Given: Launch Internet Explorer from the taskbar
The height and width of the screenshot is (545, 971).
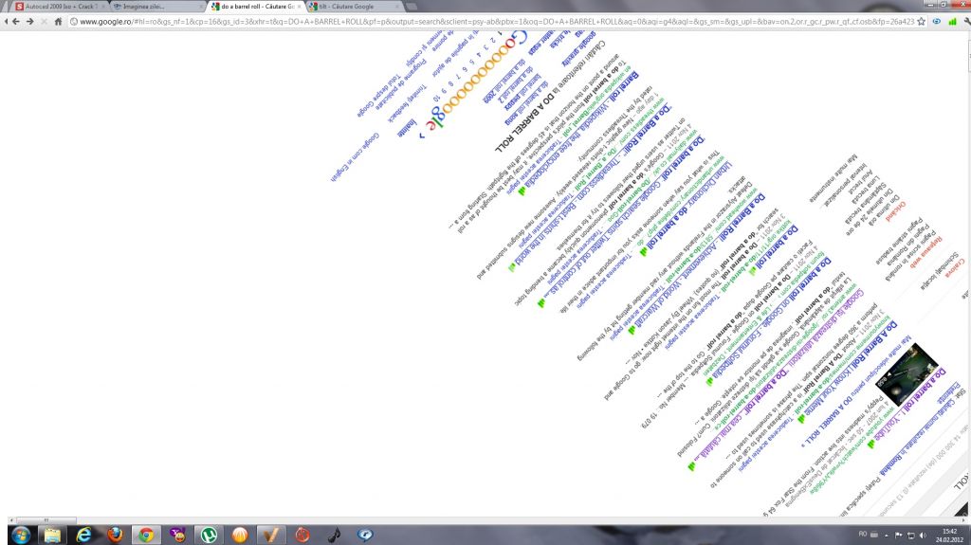Looking at the screenshot, I should (x=83, y=535).
